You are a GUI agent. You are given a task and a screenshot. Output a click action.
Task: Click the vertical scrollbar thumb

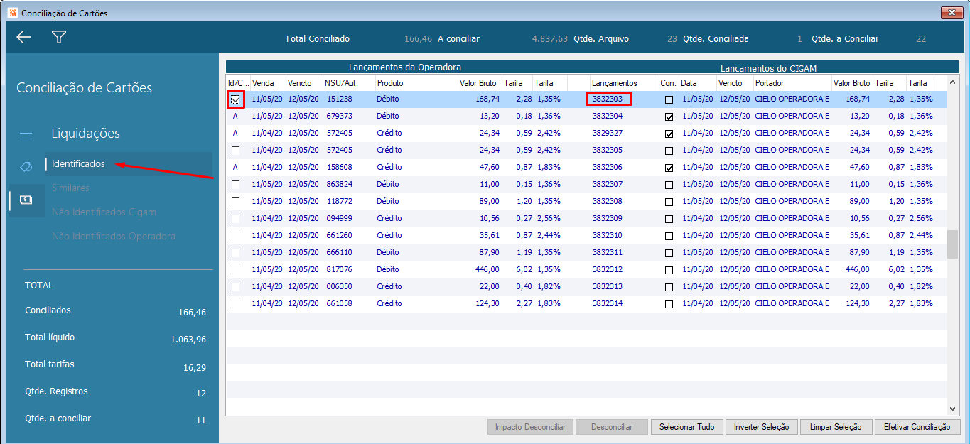click(x=952, y=244)
